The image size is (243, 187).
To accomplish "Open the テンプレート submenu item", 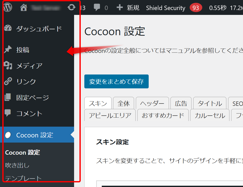I will [x=23, y=178].
